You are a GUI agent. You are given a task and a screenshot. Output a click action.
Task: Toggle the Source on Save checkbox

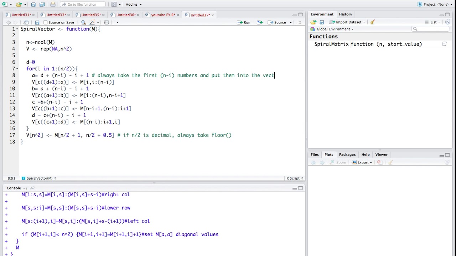point(46,22)
